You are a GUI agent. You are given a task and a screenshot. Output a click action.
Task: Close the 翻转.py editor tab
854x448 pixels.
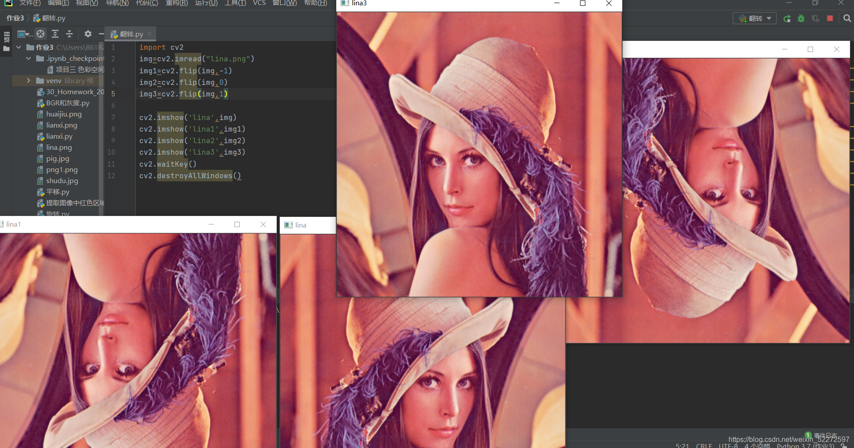pos(149,34)
